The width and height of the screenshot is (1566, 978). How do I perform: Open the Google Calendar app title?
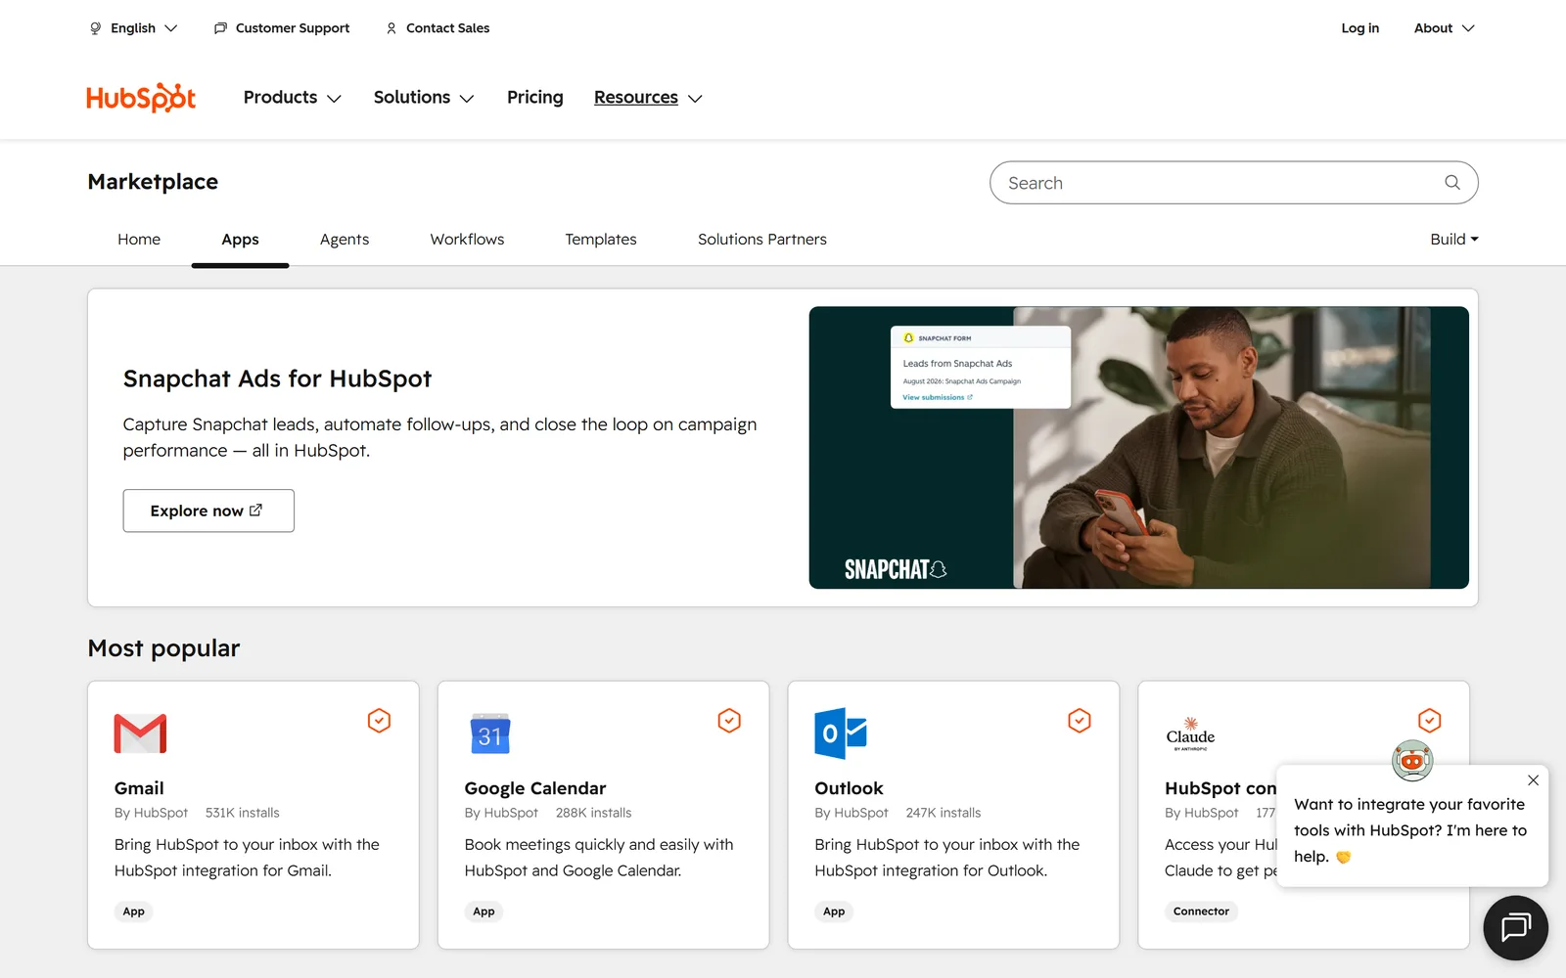(535, 788)
